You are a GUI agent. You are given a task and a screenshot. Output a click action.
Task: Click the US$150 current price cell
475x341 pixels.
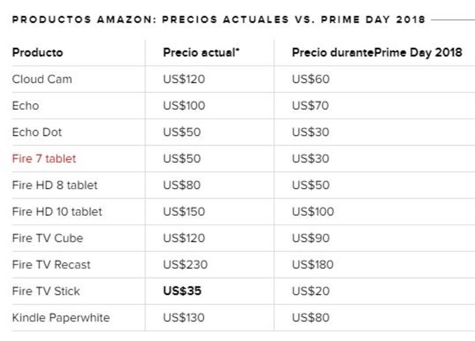(183, 212)
